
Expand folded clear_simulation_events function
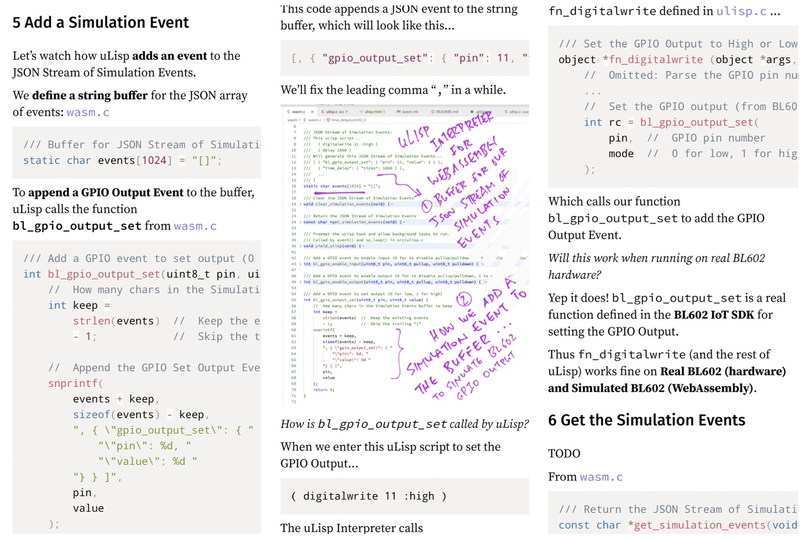(300, 204)
